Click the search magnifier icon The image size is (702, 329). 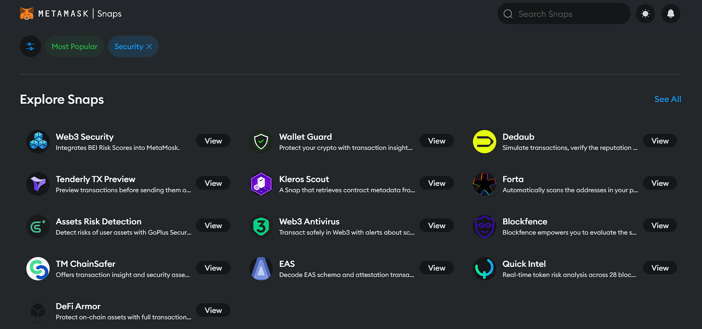pos(508,14)
